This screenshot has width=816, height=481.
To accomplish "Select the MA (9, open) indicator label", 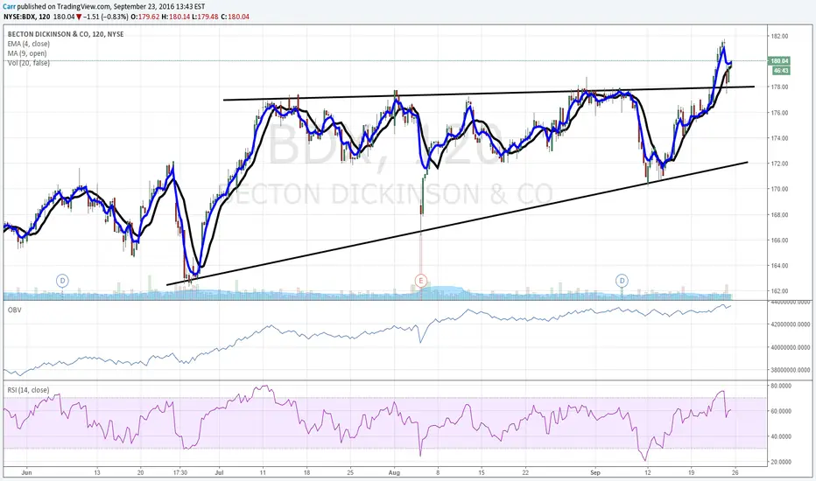I will [x=27, y=53].
